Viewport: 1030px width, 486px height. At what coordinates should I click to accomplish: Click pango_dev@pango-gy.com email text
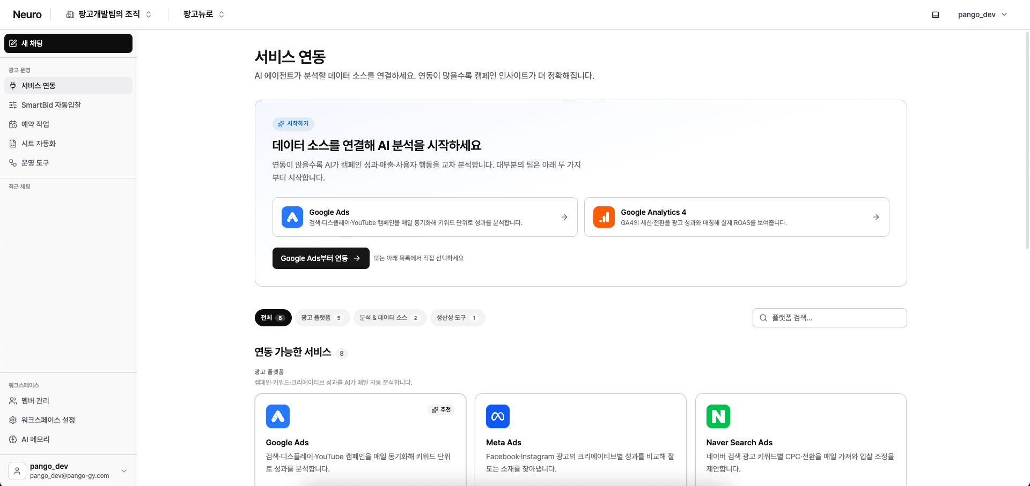70,476
